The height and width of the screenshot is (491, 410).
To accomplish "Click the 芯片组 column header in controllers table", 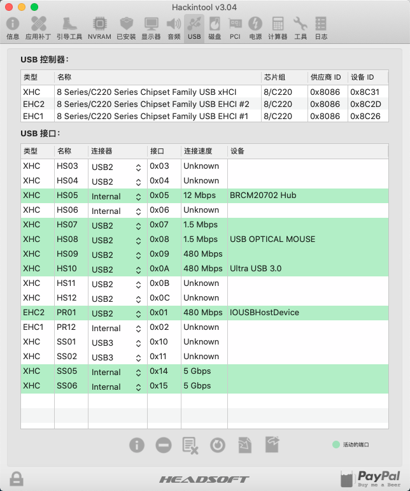I will click(x=284, y=77).
